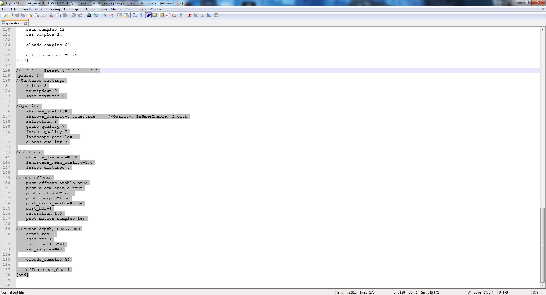546x295 pixels.
Task: Click the UTF-8 encoding status field
Action: [x=503, y=292]
